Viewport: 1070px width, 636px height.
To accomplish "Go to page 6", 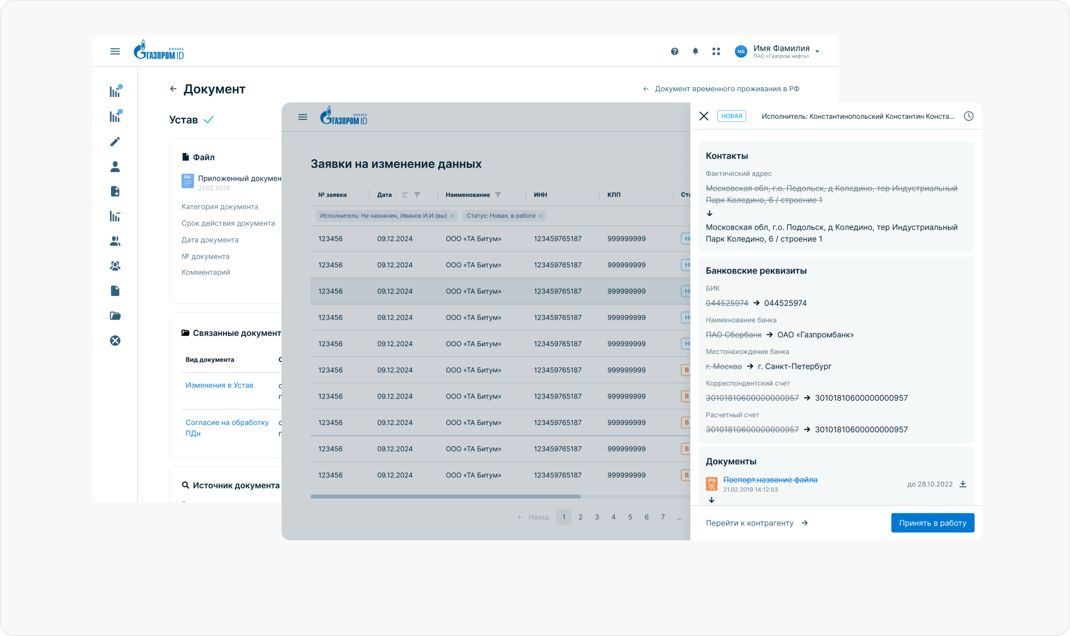I will 647,517.
